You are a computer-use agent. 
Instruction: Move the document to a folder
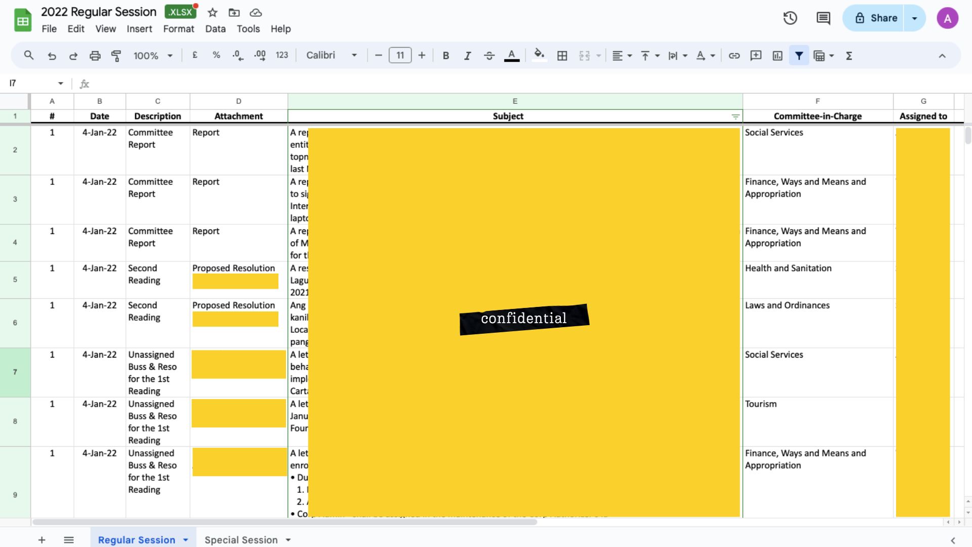tap(234, 13)
